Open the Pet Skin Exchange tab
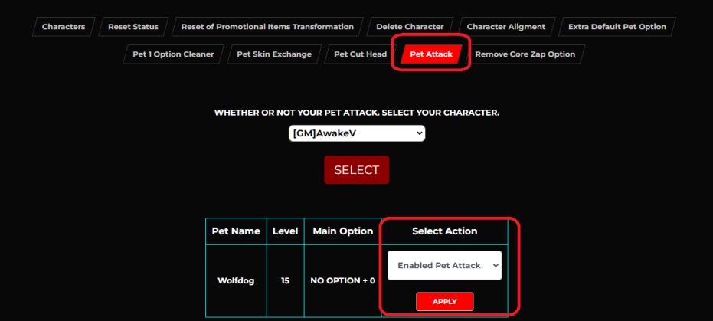 (x=274, y=54)
